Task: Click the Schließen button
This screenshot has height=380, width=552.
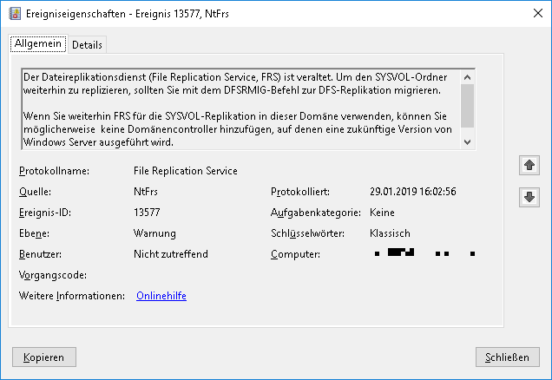Action: pos(508,357)
